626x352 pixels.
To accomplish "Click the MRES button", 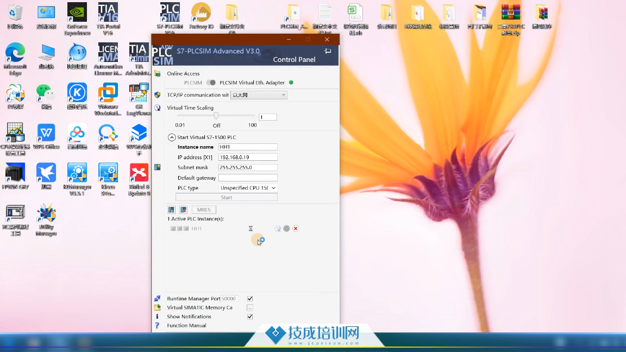I will point(204,210).
